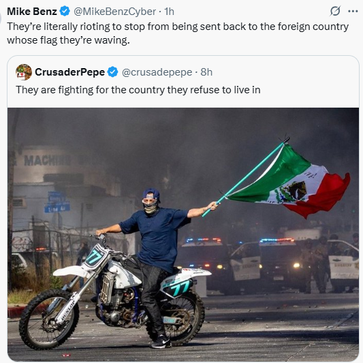Click the post text about rioting
The width and height of the screenshot is (363, 363).
point(178,33)
